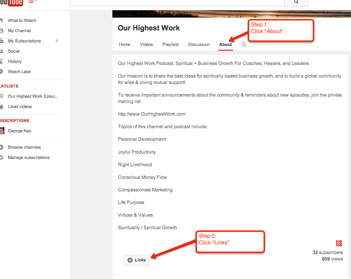Switch to the Discussion tab
Screen dimensions: 351x279
coord(199,44)
